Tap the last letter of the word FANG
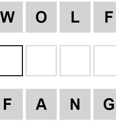 105,104
